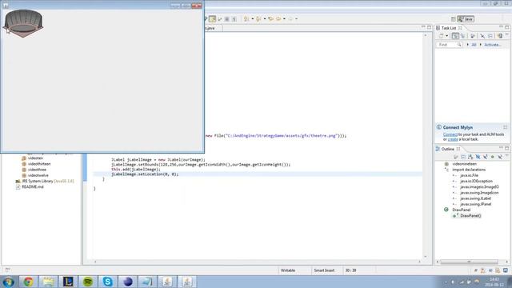
Task: Open Google Chrome from taskbar
Action: tap(28, 282)
